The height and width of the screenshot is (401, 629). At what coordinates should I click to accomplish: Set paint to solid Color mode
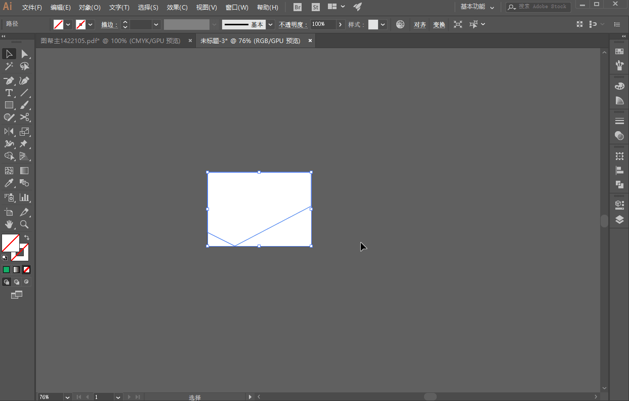[7, 270]
